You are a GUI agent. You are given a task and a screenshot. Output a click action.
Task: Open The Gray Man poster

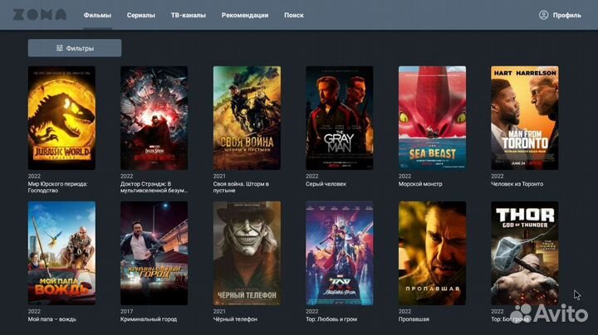340,118
